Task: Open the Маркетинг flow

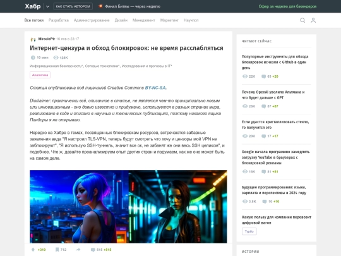Action: pos(169,20)
